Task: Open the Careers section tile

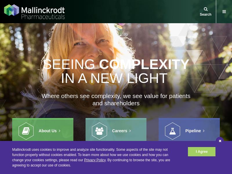Action: pyautogui.click(x=116, y=130)
